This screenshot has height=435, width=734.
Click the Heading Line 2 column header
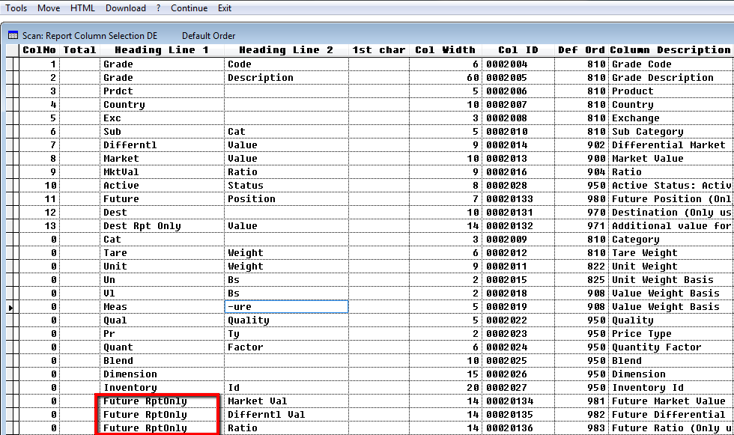(x=286, y=50)
